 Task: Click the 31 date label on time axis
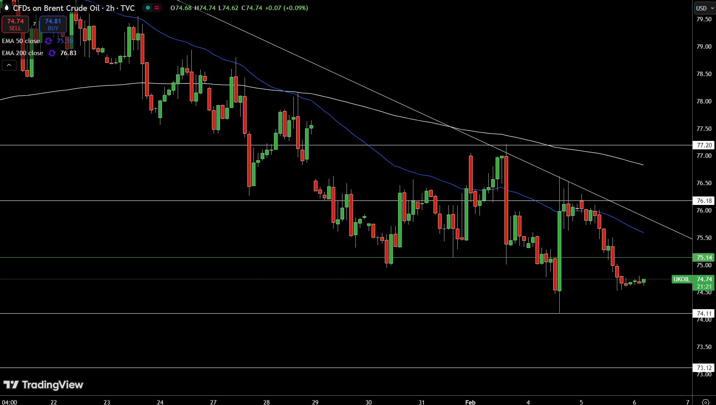click(421, 402)
